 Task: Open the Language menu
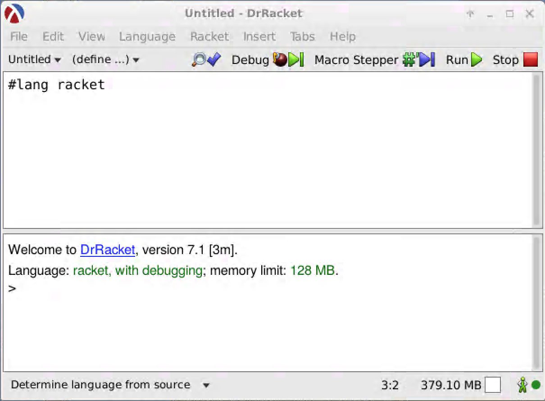click(147, 36)
